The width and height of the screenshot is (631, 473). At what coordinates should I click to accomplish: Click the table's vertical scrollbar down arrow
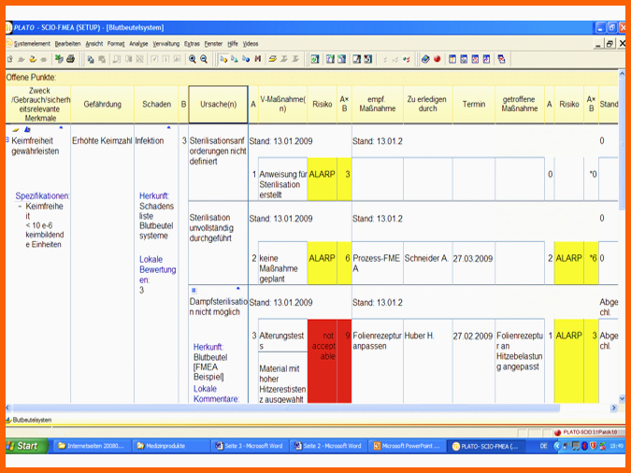click(622, 398)
